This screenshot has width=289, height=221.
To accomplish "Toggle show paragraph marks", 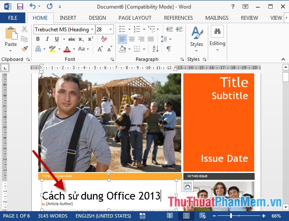I will pyautogui.click(x=168, y=49).
